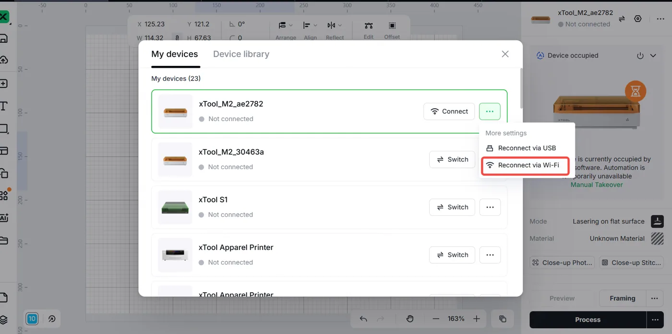Image resolution: width=672 pixels, height=334 pixels.
Task: Close the devices dialog with the X
Action: (505, 54)
